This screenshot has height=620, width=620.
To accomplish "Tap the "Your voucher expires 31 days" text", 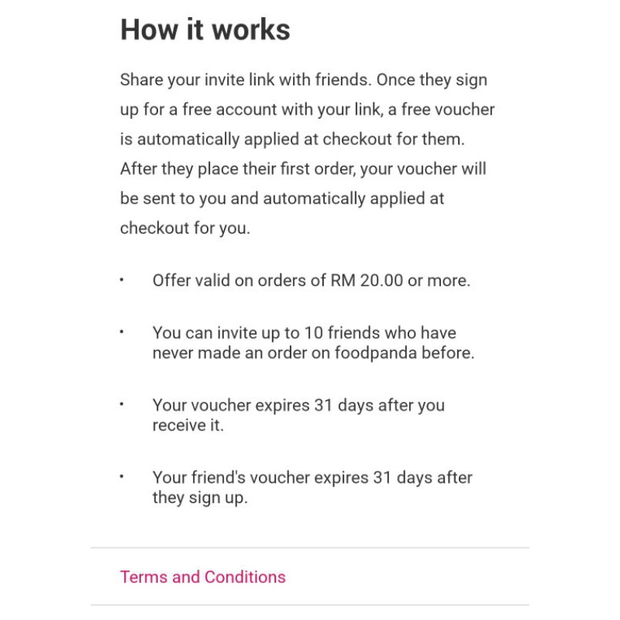I will pos(298,405).
